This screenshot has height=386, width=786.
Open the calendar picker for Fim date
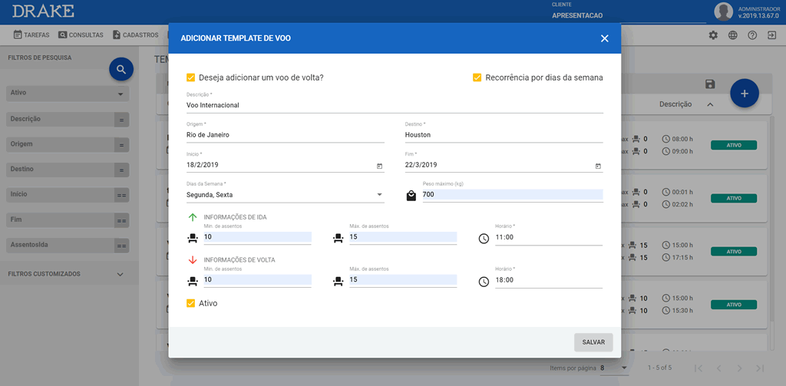(x=598, y=166)
